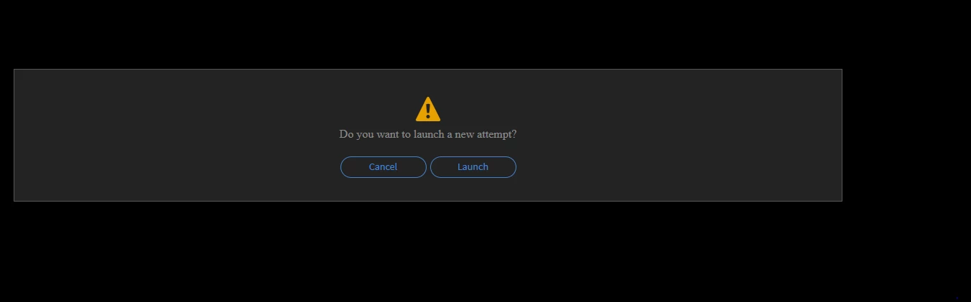Answer yes by clicking Launch
This screenshot has height=302, width=971.
(x=473, y=167)
